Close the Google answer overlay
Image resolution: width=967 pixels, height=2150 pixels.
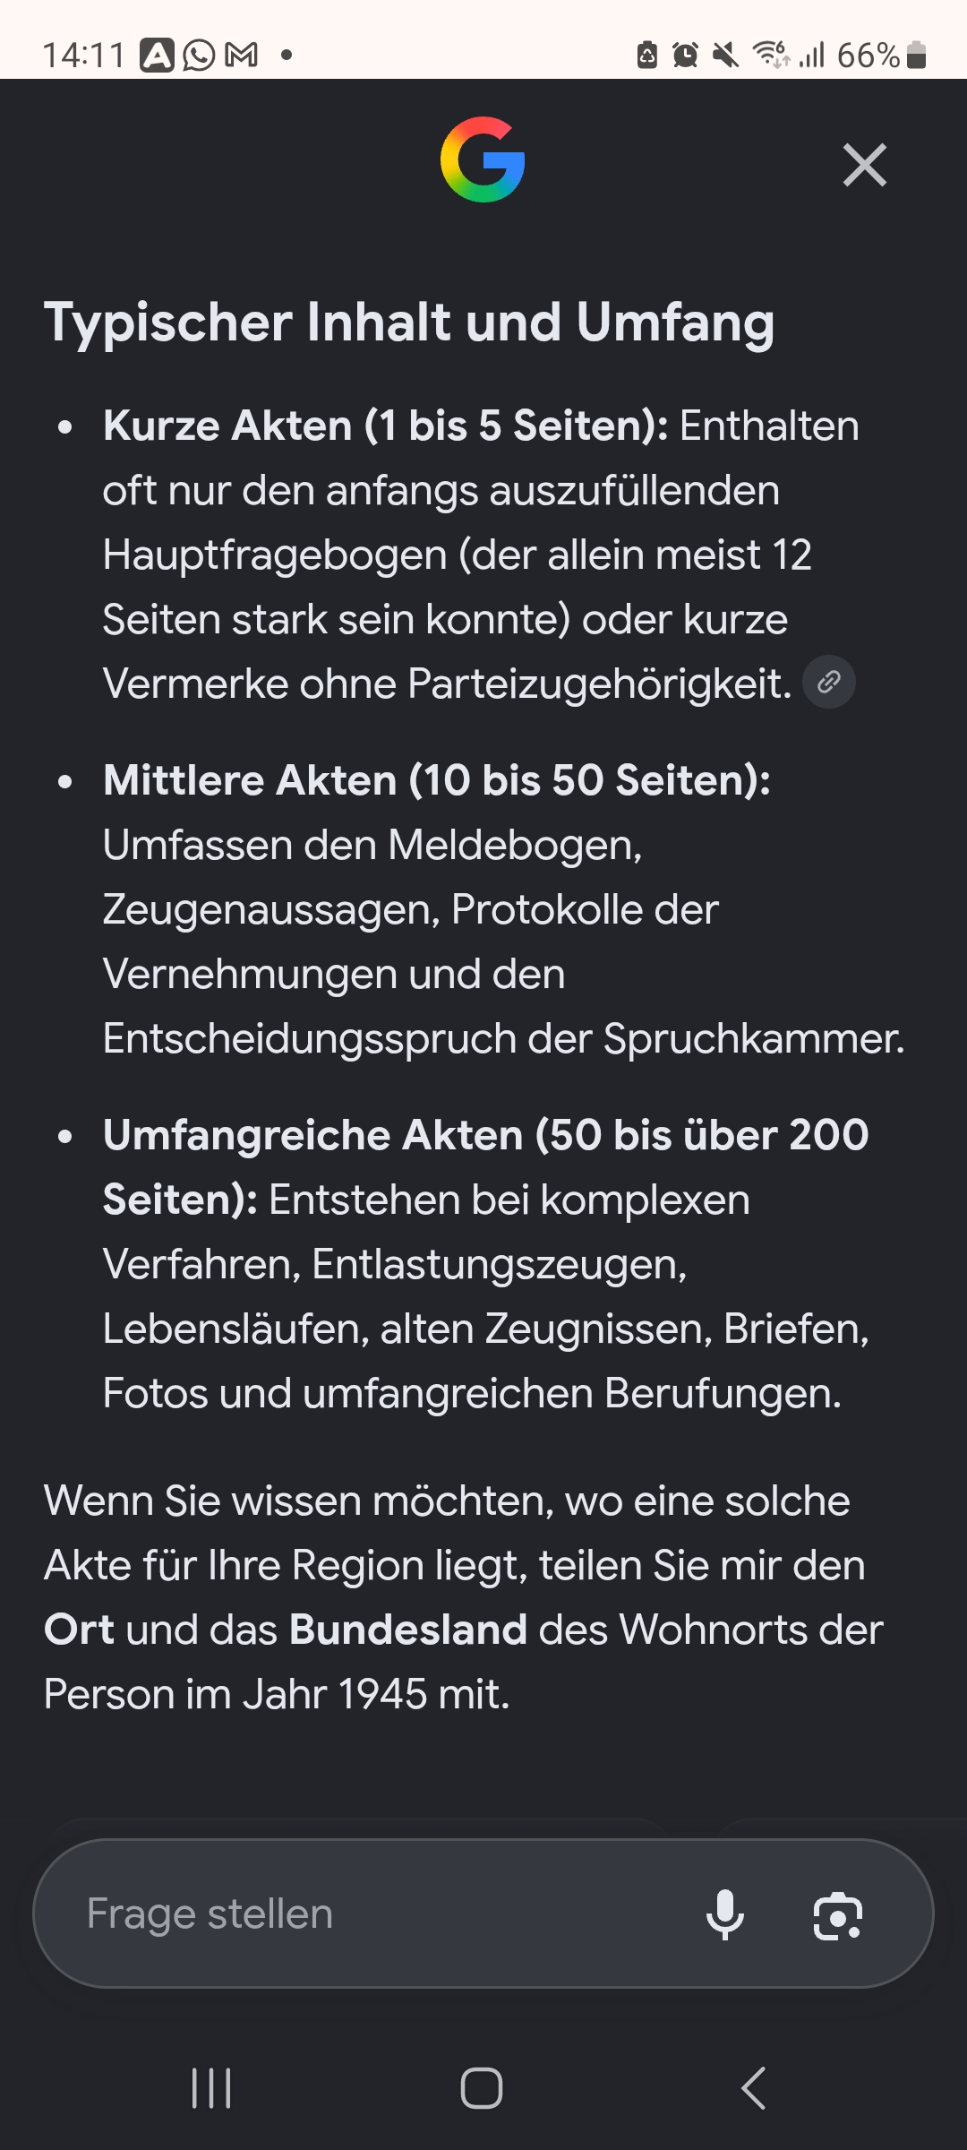(865, 165)
